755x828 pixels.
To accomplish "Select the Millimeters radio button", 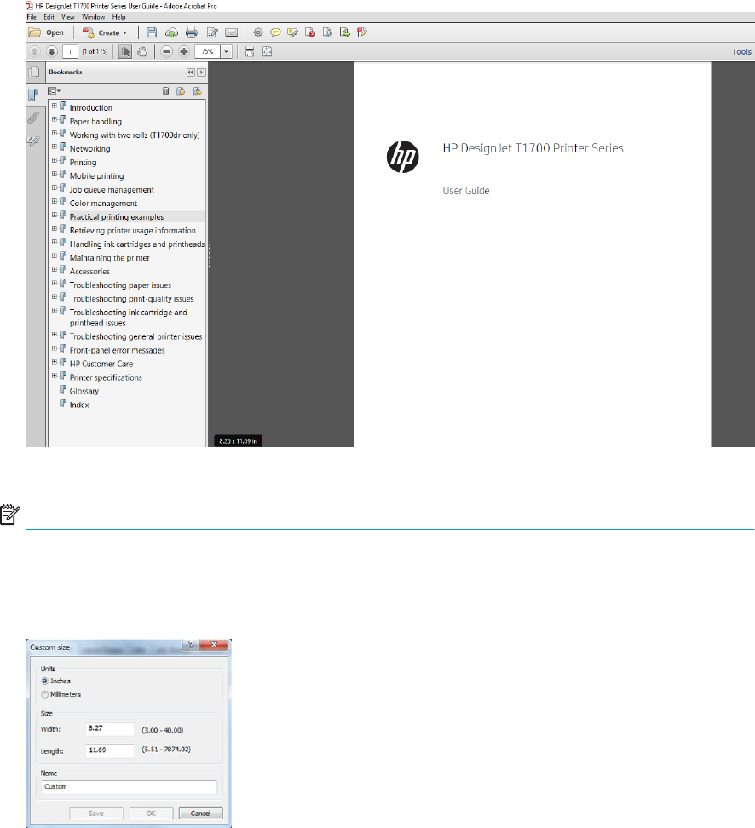I will 45,694.
